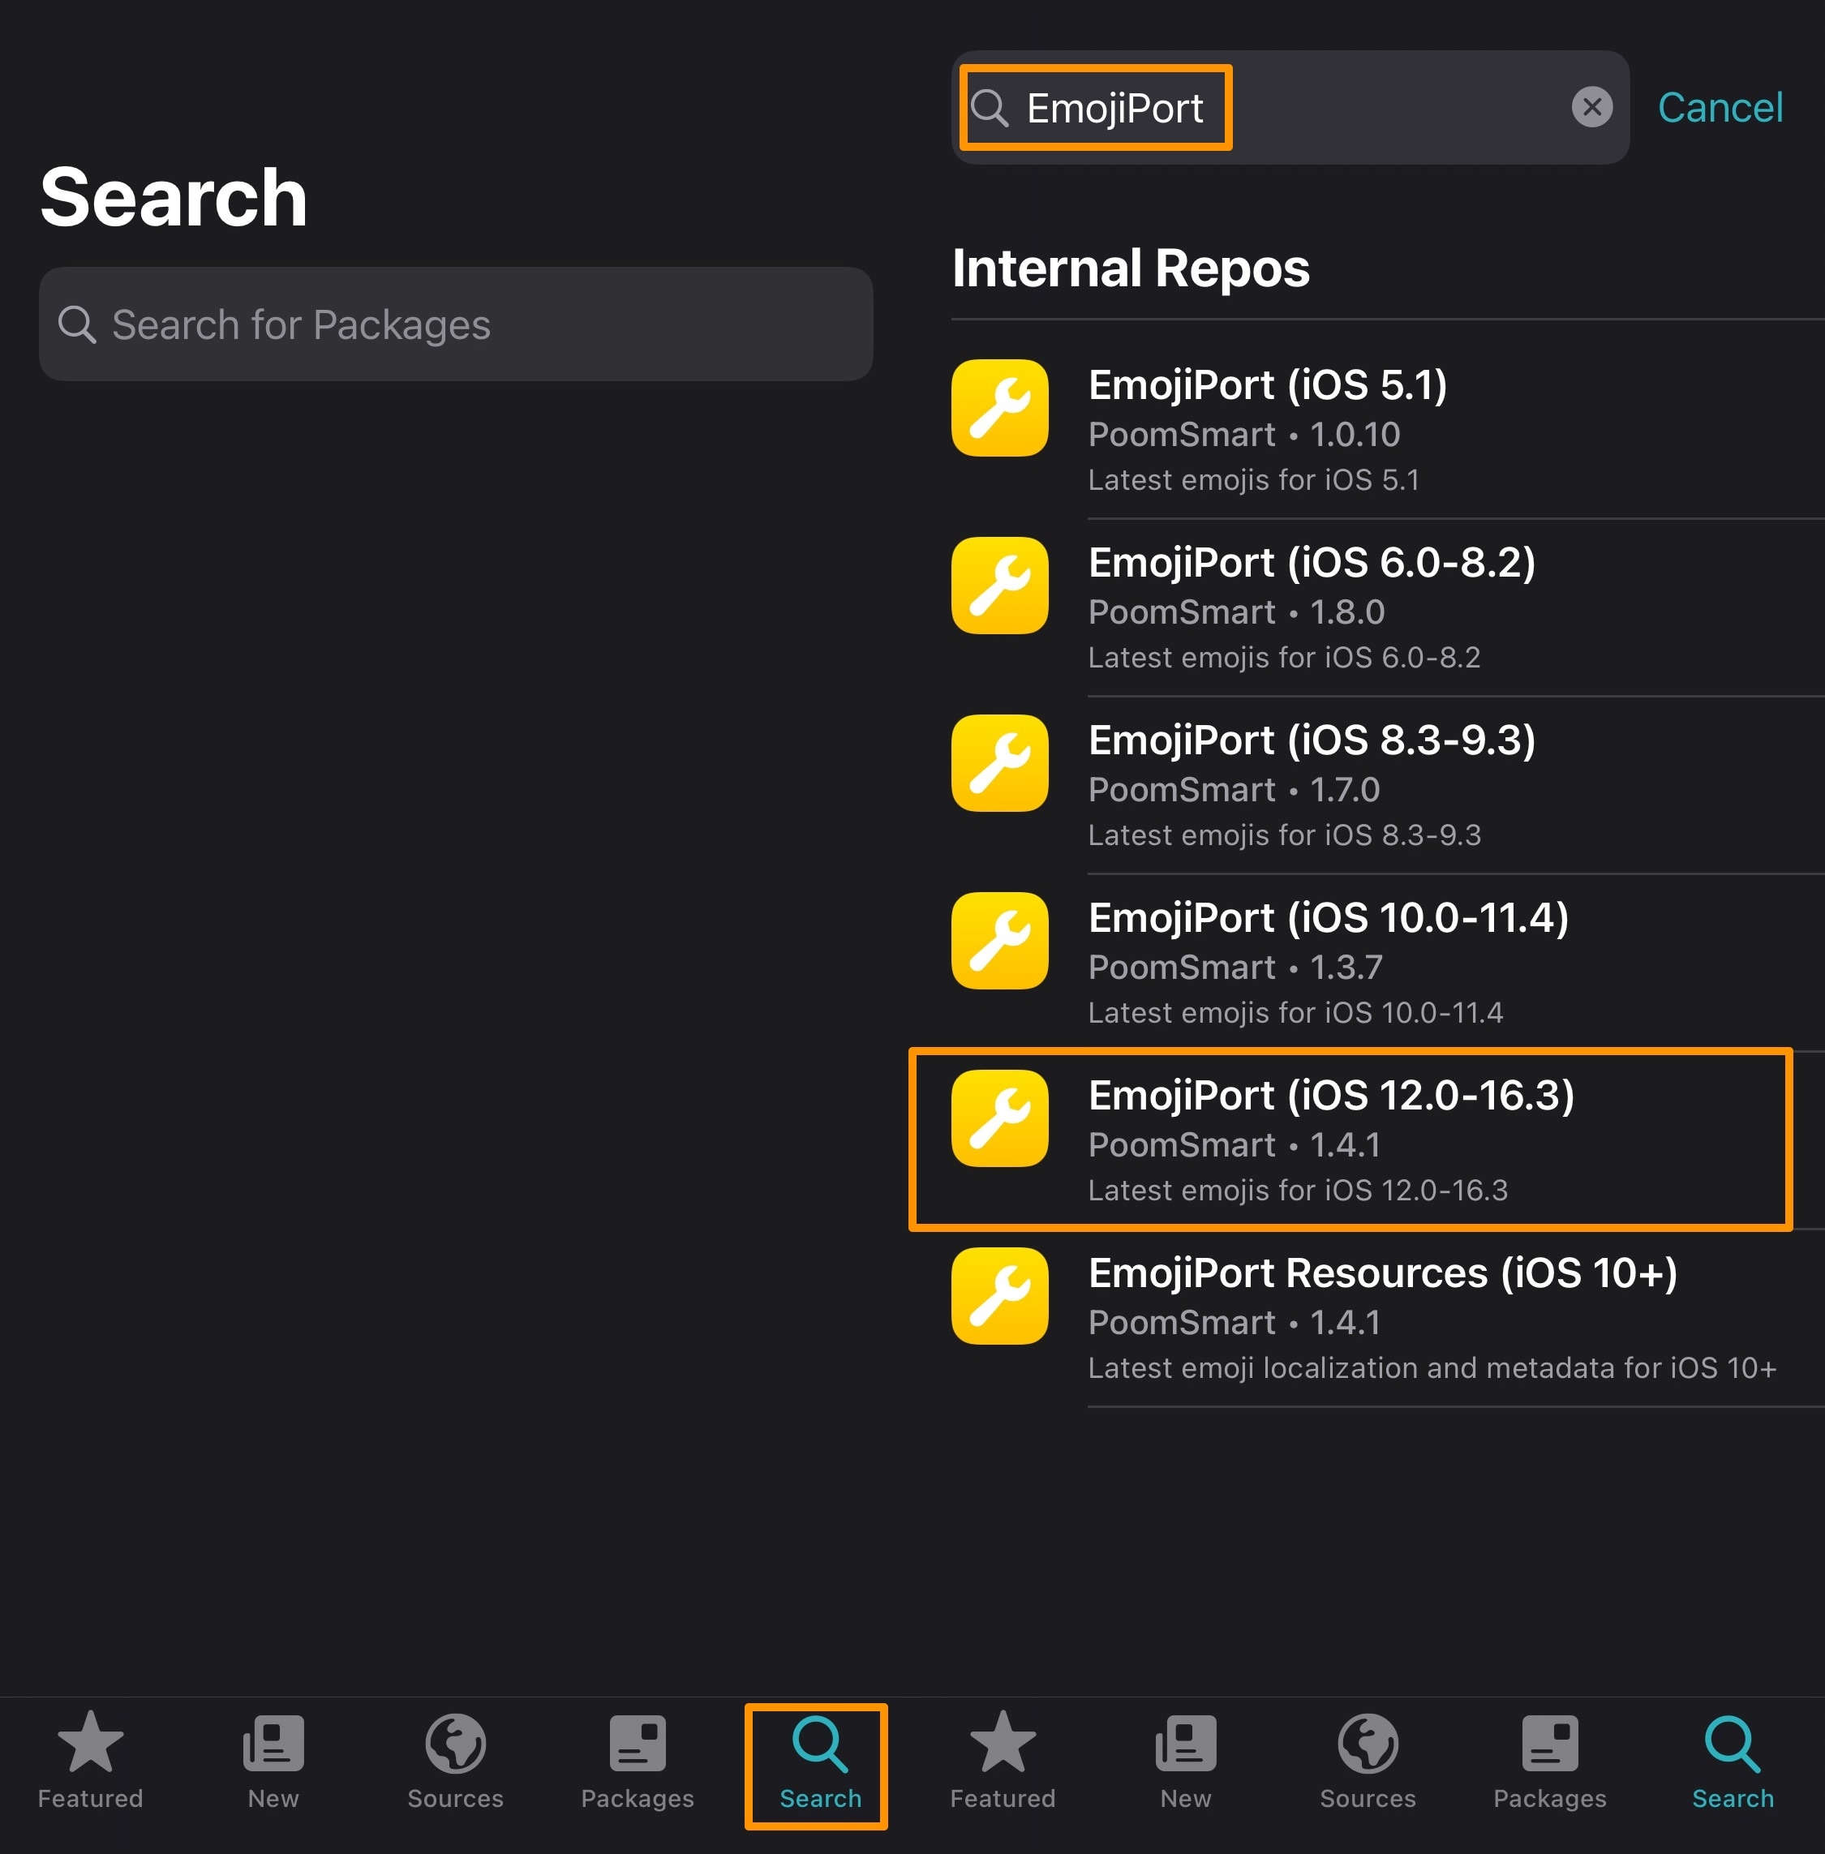Click the EmojiPort search text field
Viewport: 1825px width, 1854px height.
pyautogui.click(x=1290, y=107)
